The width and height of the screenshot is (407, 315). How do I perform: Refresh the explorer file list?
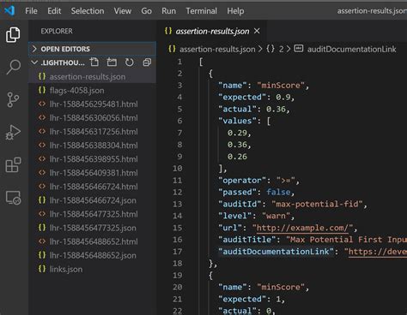(130, 62)
